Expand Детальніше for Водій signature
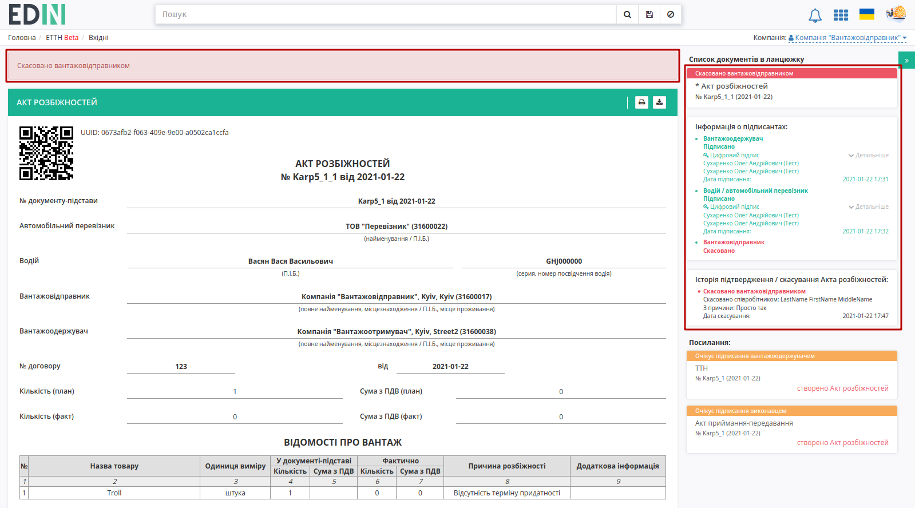The width and height of the screenshot is (915, 508). pos(868,207)
